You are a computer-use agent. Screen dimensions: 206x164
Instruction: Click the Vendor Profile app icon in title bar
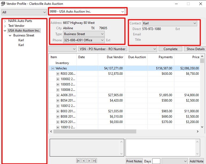coord(3,4)
